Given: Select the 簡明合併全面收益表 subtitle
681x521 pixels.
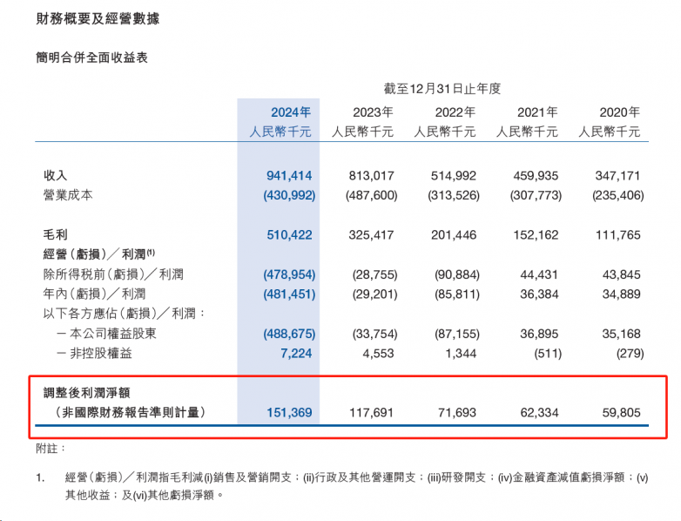Looking at the screenshot, I should click(x=91, y=58).
